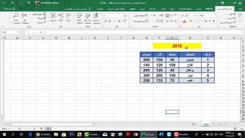Image resolution: width=245 pixels, height=138 pixels.
Task: Switch to Normal view
Action: [x=48, y=129]
